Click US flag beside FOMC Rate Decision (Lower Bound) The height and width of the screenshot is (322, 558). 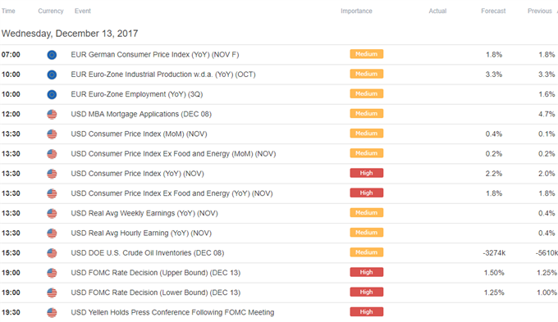click(52, 293)
